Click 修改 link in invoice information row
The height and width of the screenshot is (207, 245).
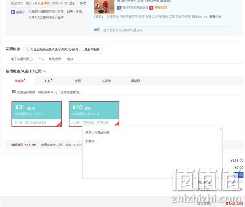70,59
